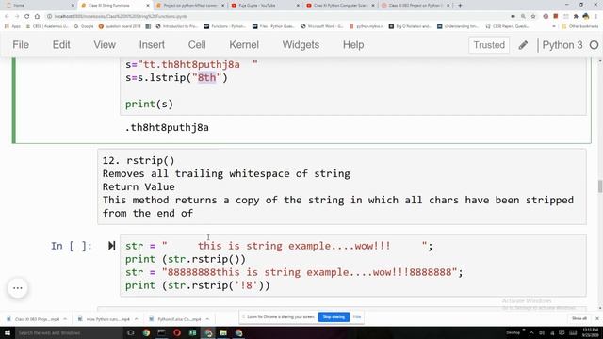Screen dimensions: 603x339
Task: Click the zoom magnifier icon in address bar
Action: point(523,17)
